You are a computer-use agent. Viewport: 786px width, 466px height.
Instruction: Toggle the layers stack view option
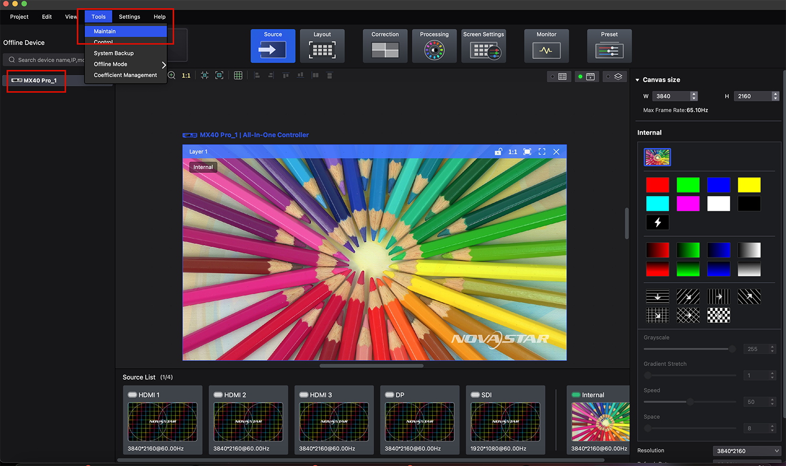[618, 76]
